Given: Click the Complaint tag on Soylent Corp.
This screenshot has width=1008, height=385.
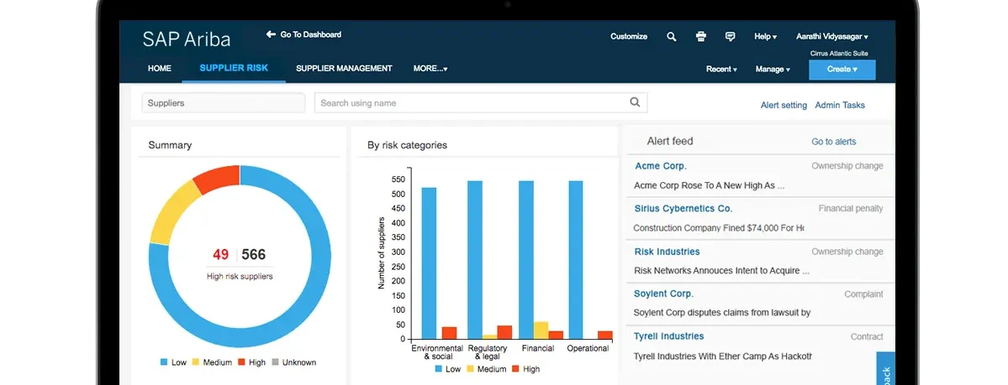Looking at the screenshot, I should pos(864,294).
